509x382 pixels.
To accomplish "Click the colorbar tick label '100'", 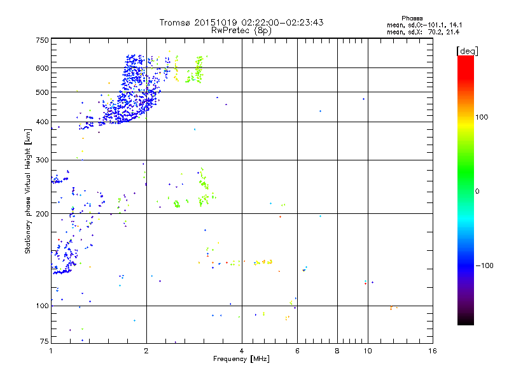I will point(482,117).
